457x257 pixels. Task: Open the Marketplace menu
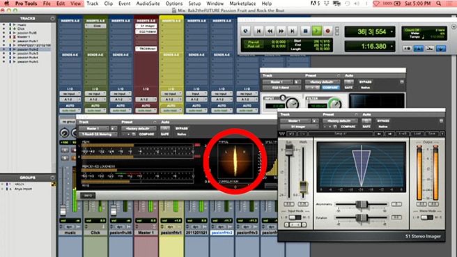tap(242, 3)
